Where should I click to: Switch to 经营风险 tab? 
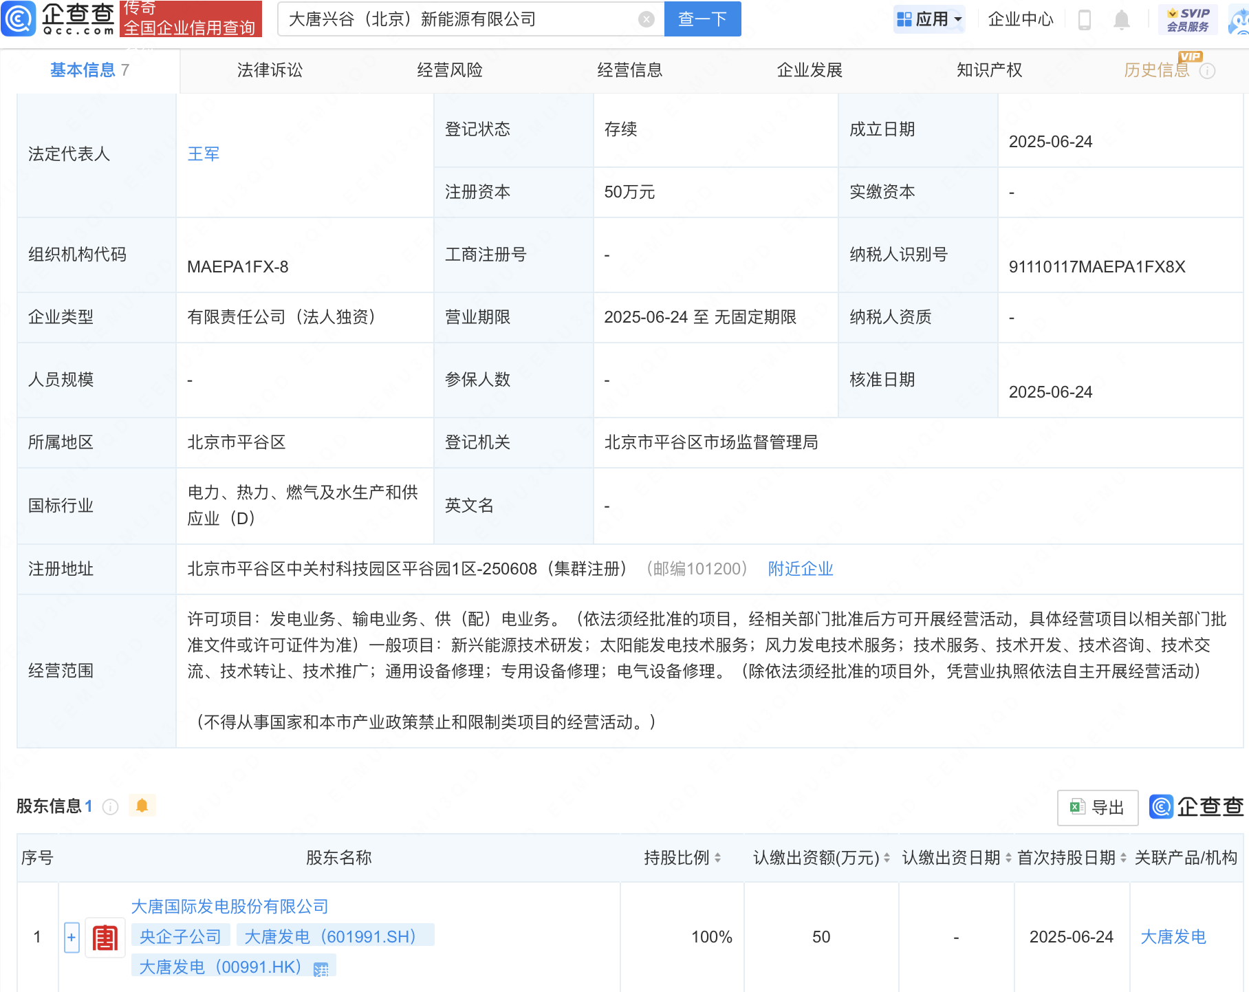pos(450,70)
